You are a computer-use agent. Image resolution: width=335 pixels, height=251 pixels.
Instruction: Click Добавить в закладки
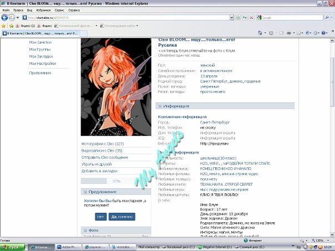click(99, 171)
